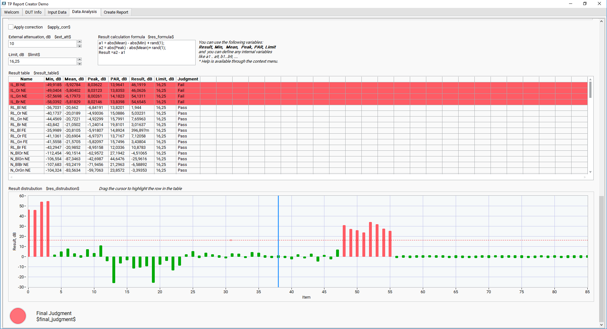
Task: Click the main panel's scroll up arrow
Action: 601,21
